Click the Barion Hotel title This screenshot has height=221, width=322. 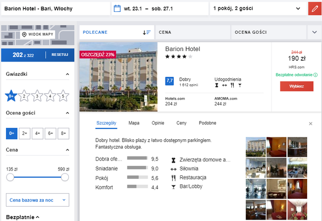[x=183, y=49]
